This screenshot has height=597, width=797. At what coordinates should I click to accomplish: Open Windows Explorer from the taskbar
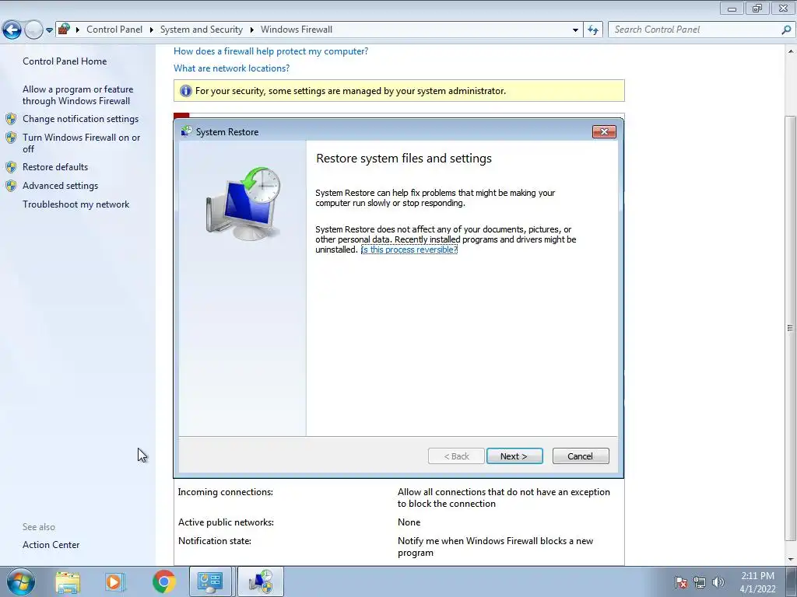coord(68,582)
